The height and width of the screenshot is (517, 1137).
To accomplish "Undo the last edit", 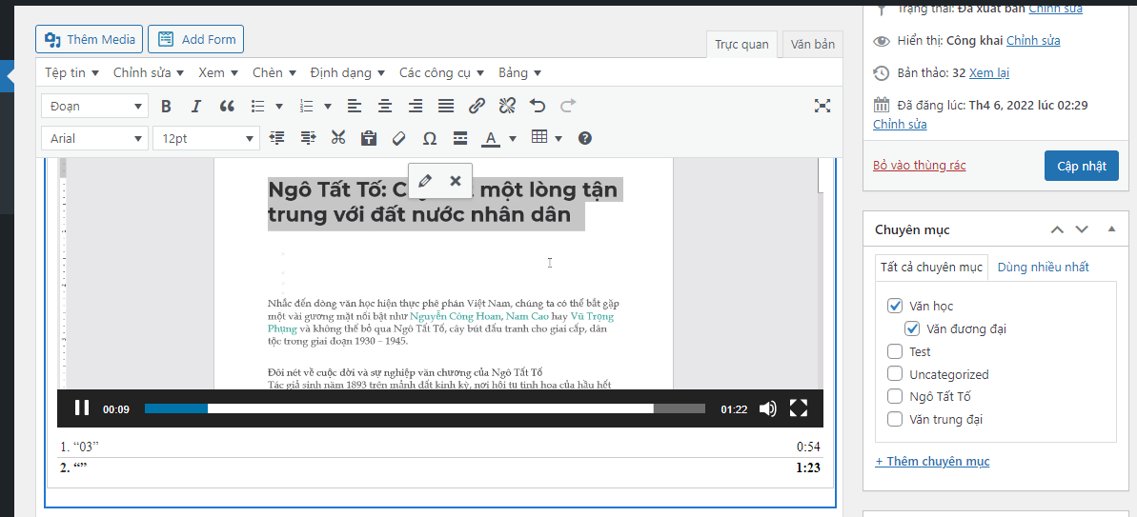I will click(538, 106).
